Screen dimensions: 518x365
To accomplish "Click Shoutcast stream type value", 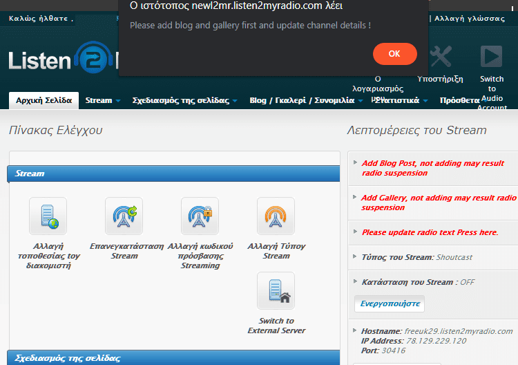I will click(x=454, y=257).
